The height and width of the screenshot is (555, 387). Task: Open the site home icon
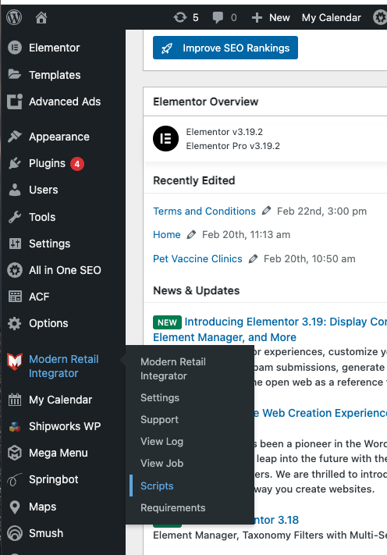[41, 17]
